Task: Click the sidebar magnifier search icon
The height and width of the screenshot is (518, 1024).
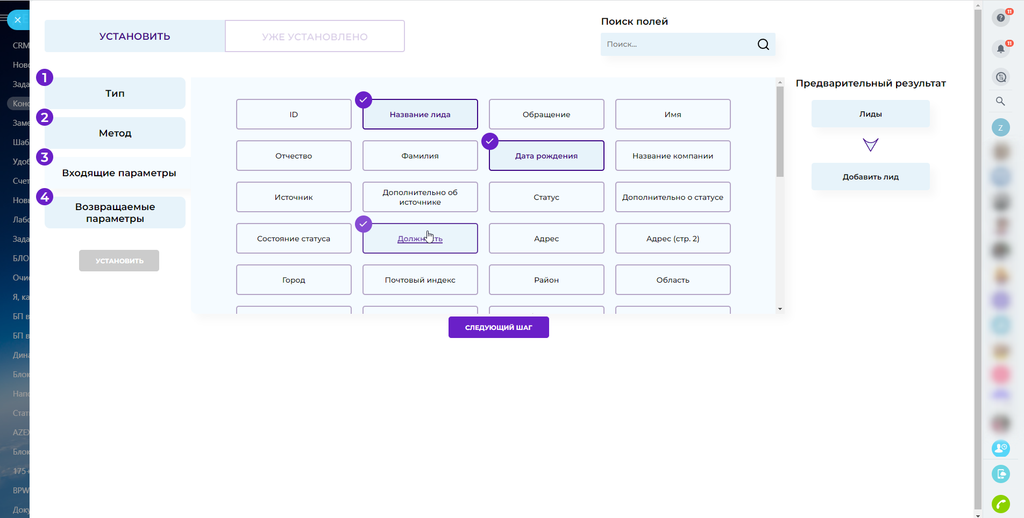Action: pos(1000,101)
